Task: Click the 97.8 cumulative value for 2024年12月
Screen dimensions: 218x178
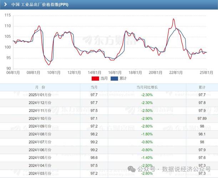Action: point(202,103)
